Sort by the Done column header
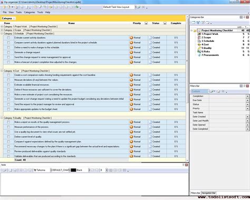The image size is (250, 200). pyautogui.click(x=7, y=23)
